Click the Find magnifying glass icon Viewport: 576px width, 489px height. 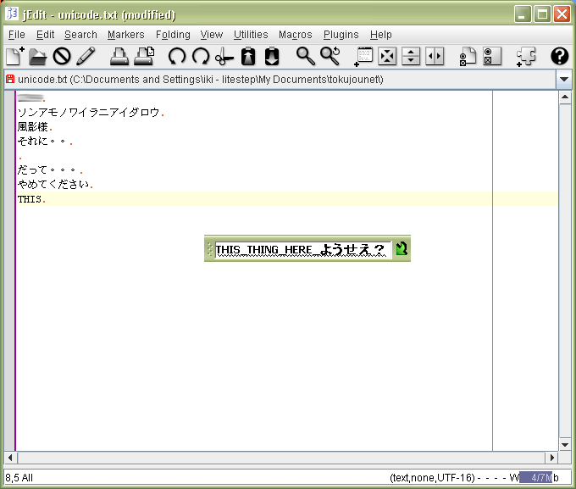click(x=305, y=57)
